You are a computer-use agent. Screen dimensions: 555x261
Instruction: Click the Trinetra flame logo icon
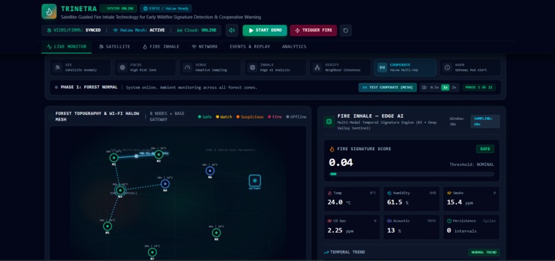(49, 11)
